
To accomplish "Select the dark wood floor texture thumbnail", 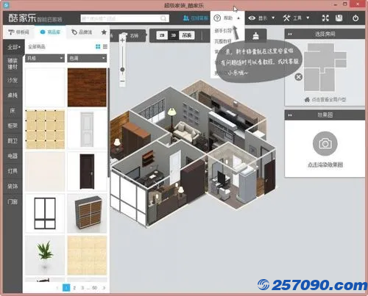I will pos(87,87).
